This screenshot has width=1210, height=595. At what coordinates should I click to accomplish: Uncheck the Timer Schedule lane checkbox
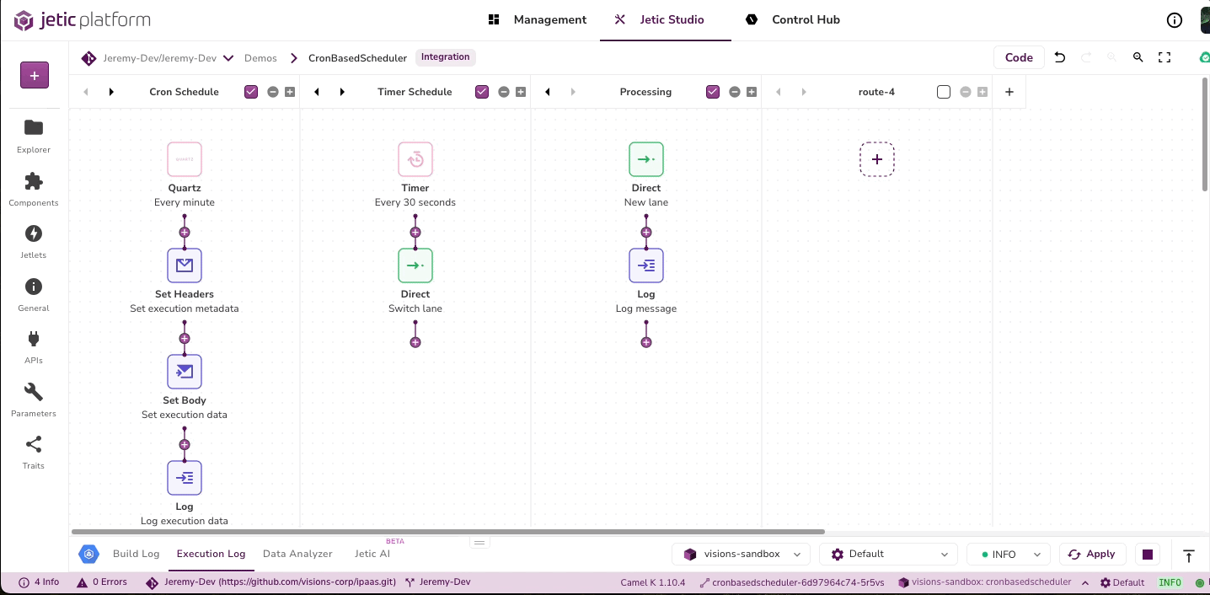click(482, 92)
